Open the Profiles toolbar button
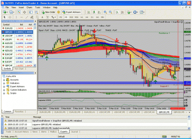This screenshot has width=192, height=139. point(12,12)
